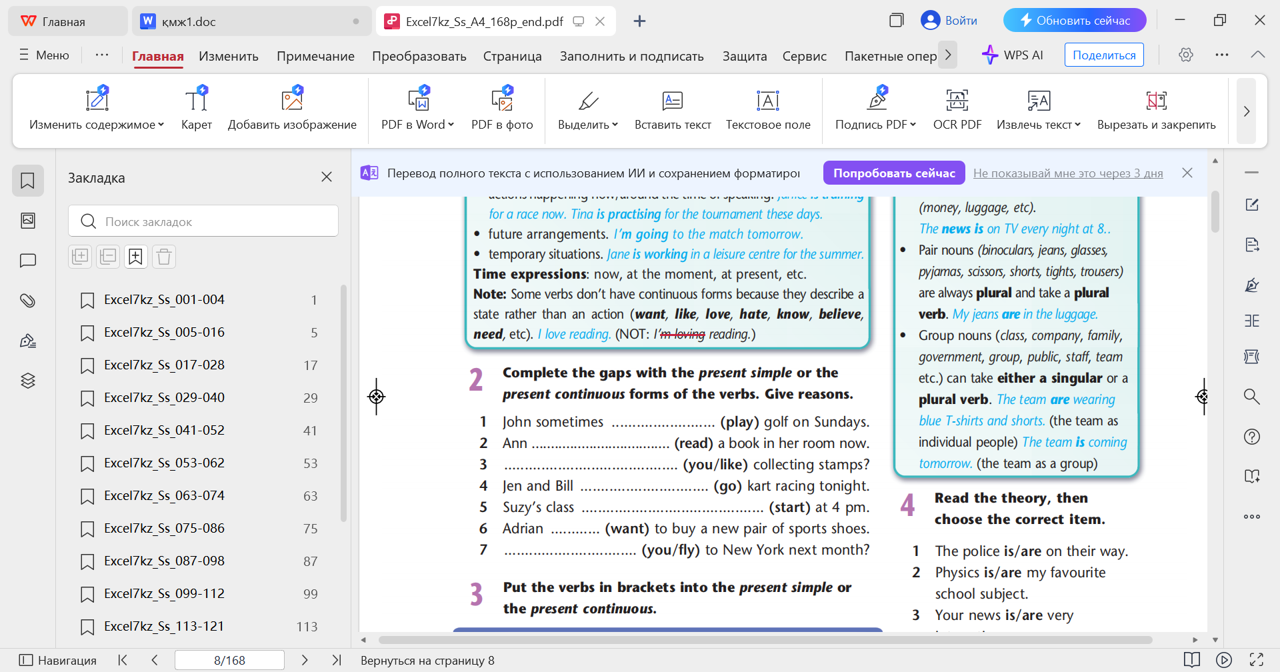This screenshot has height=672, width=1280.
Task: Toggle the Navigation panel in status bar
Action: coord(57,660)
